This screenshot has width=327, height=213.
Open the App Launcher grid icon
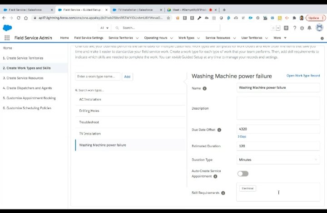[x=7, y=38]
